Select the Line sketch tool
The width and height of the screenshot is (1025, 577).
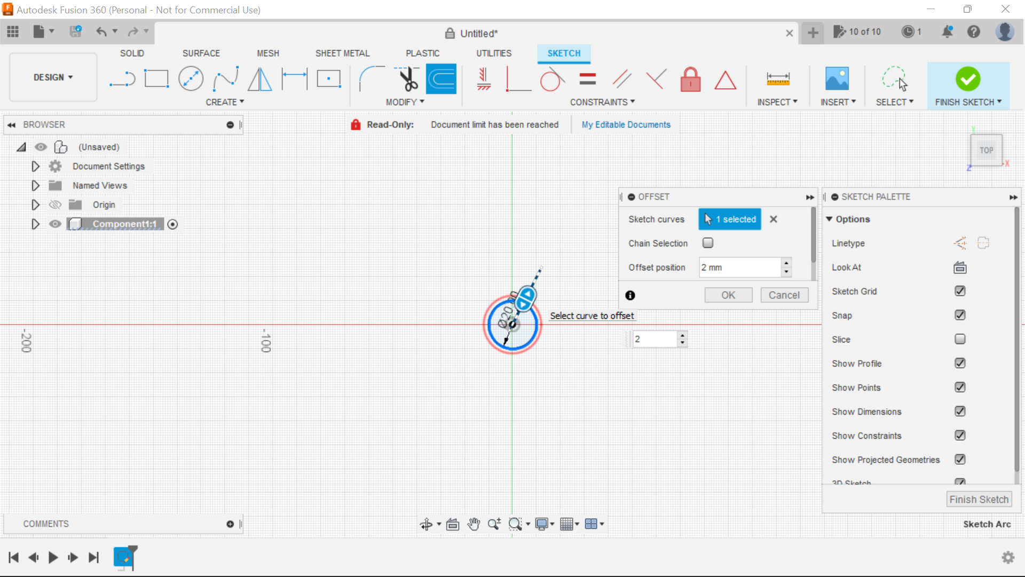point(122,79)
